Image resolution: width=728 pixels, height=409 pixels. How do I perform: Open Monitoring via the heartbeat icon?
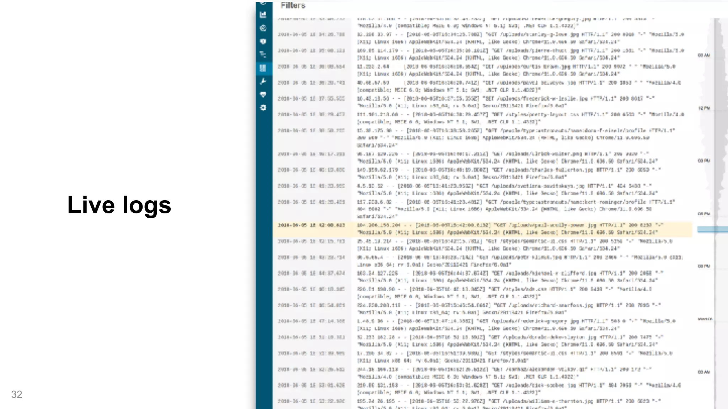click(263, 94)
